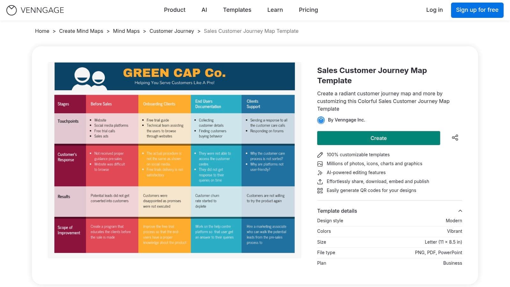Screen dimensions: 510x287
Task: Open the AI navigation menu
Action: pos(204,10)
